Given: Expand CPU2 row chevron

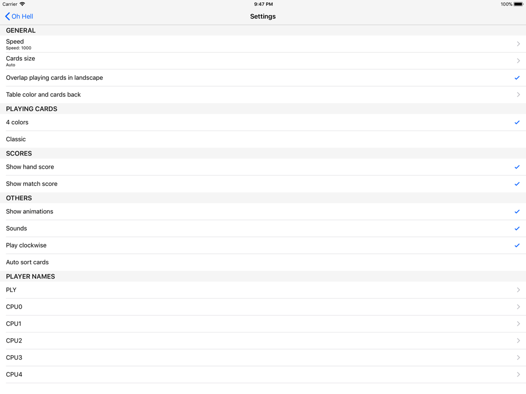Looking at the screenshot, I should click(518, 341).
